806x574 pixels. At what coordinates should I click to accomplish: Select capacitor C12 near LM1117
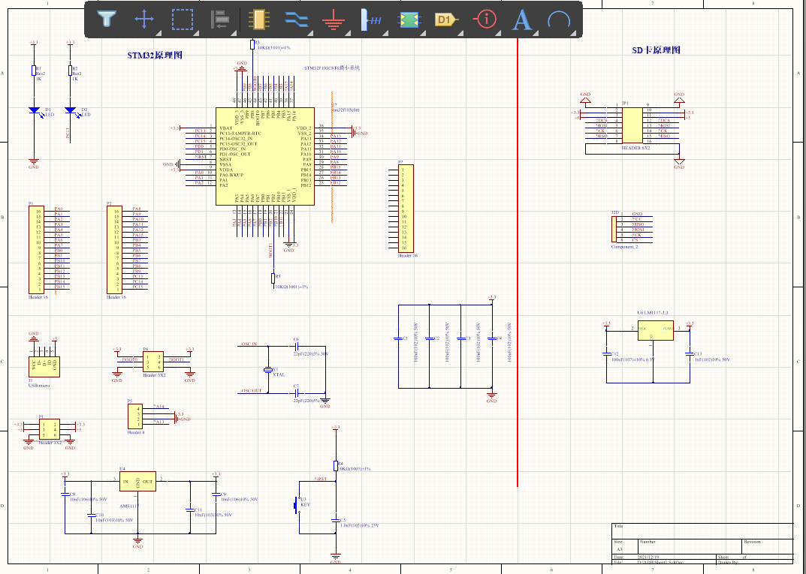click(x=606, y=353)
